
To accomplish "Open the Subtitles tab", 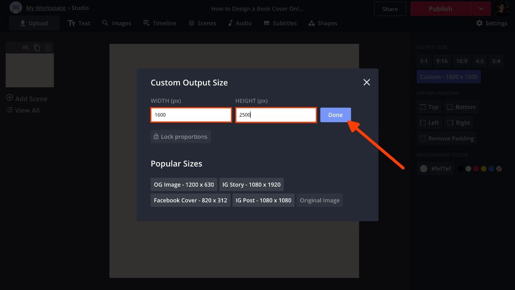I will pos(280,23).
